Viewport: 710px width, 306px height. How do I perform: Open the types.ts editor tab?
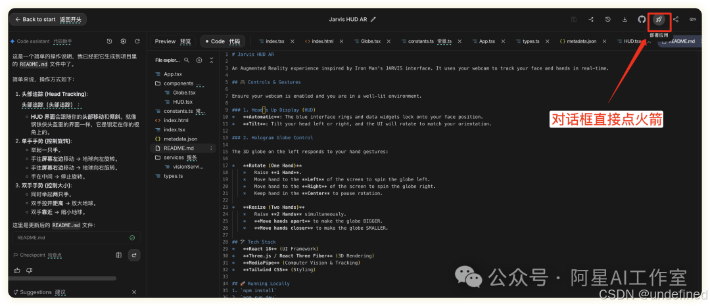[x=527, y=41]
